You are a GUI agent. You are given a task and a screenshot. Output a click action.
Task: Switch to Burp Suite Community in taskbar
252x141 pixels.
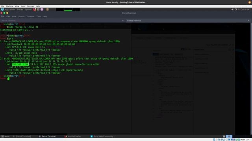(x=103, y=136)
